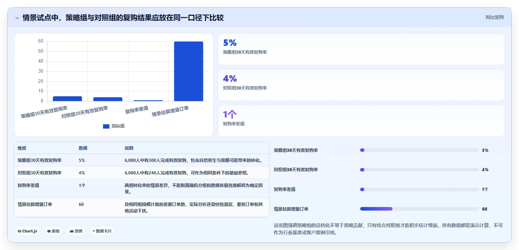
Task: Click the Chart.js chip
Action: 27,231
